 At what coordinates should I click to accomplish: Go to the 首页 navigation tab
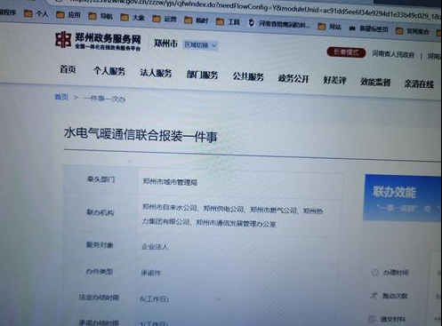click(x=68, y=69)
